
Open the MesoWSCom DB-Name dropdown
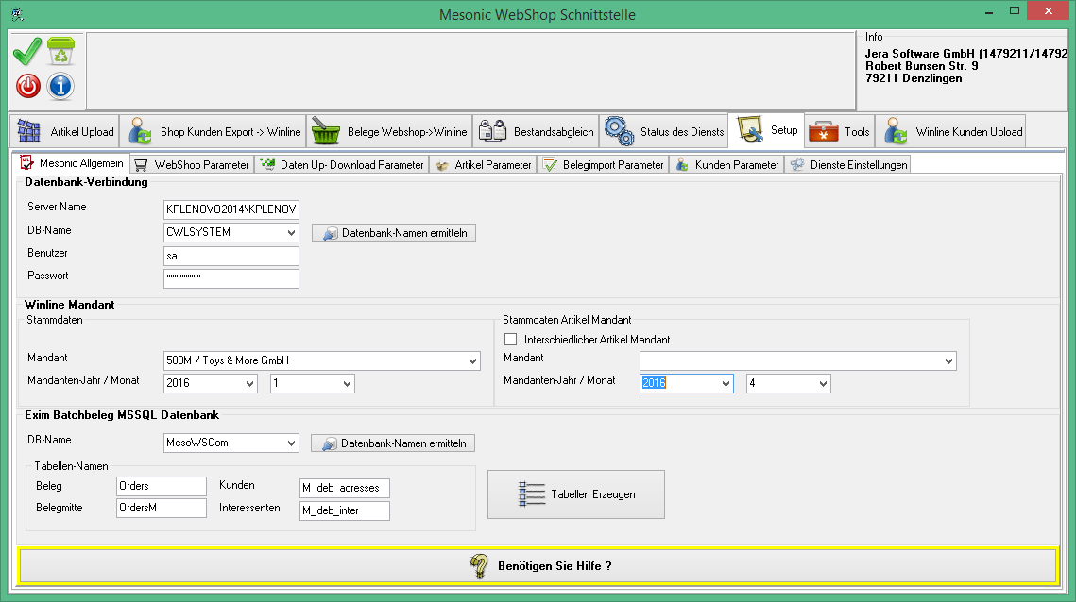tap(290, 443)
